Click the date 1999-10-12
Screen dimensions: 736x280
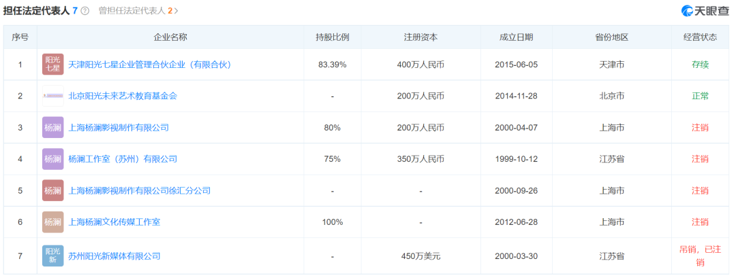click(516, 159)
